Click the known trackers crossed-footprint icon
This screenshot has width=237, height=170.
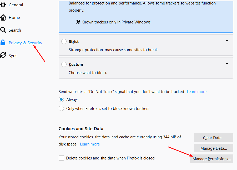[x=78, y=22]
